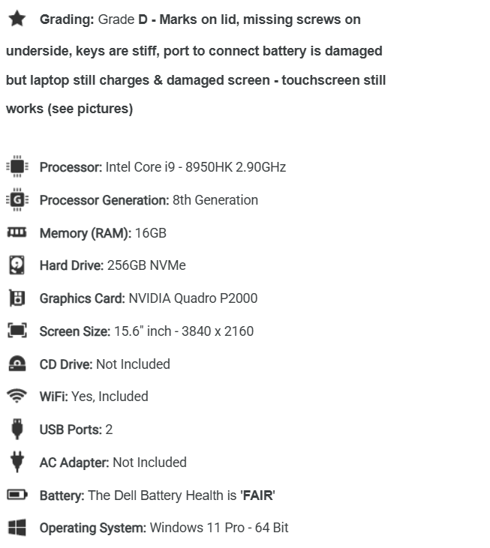The width and height of the screenshot is (490, 548).
Task: Click the Graphics Card icon
Action: (x=17, y=298)
